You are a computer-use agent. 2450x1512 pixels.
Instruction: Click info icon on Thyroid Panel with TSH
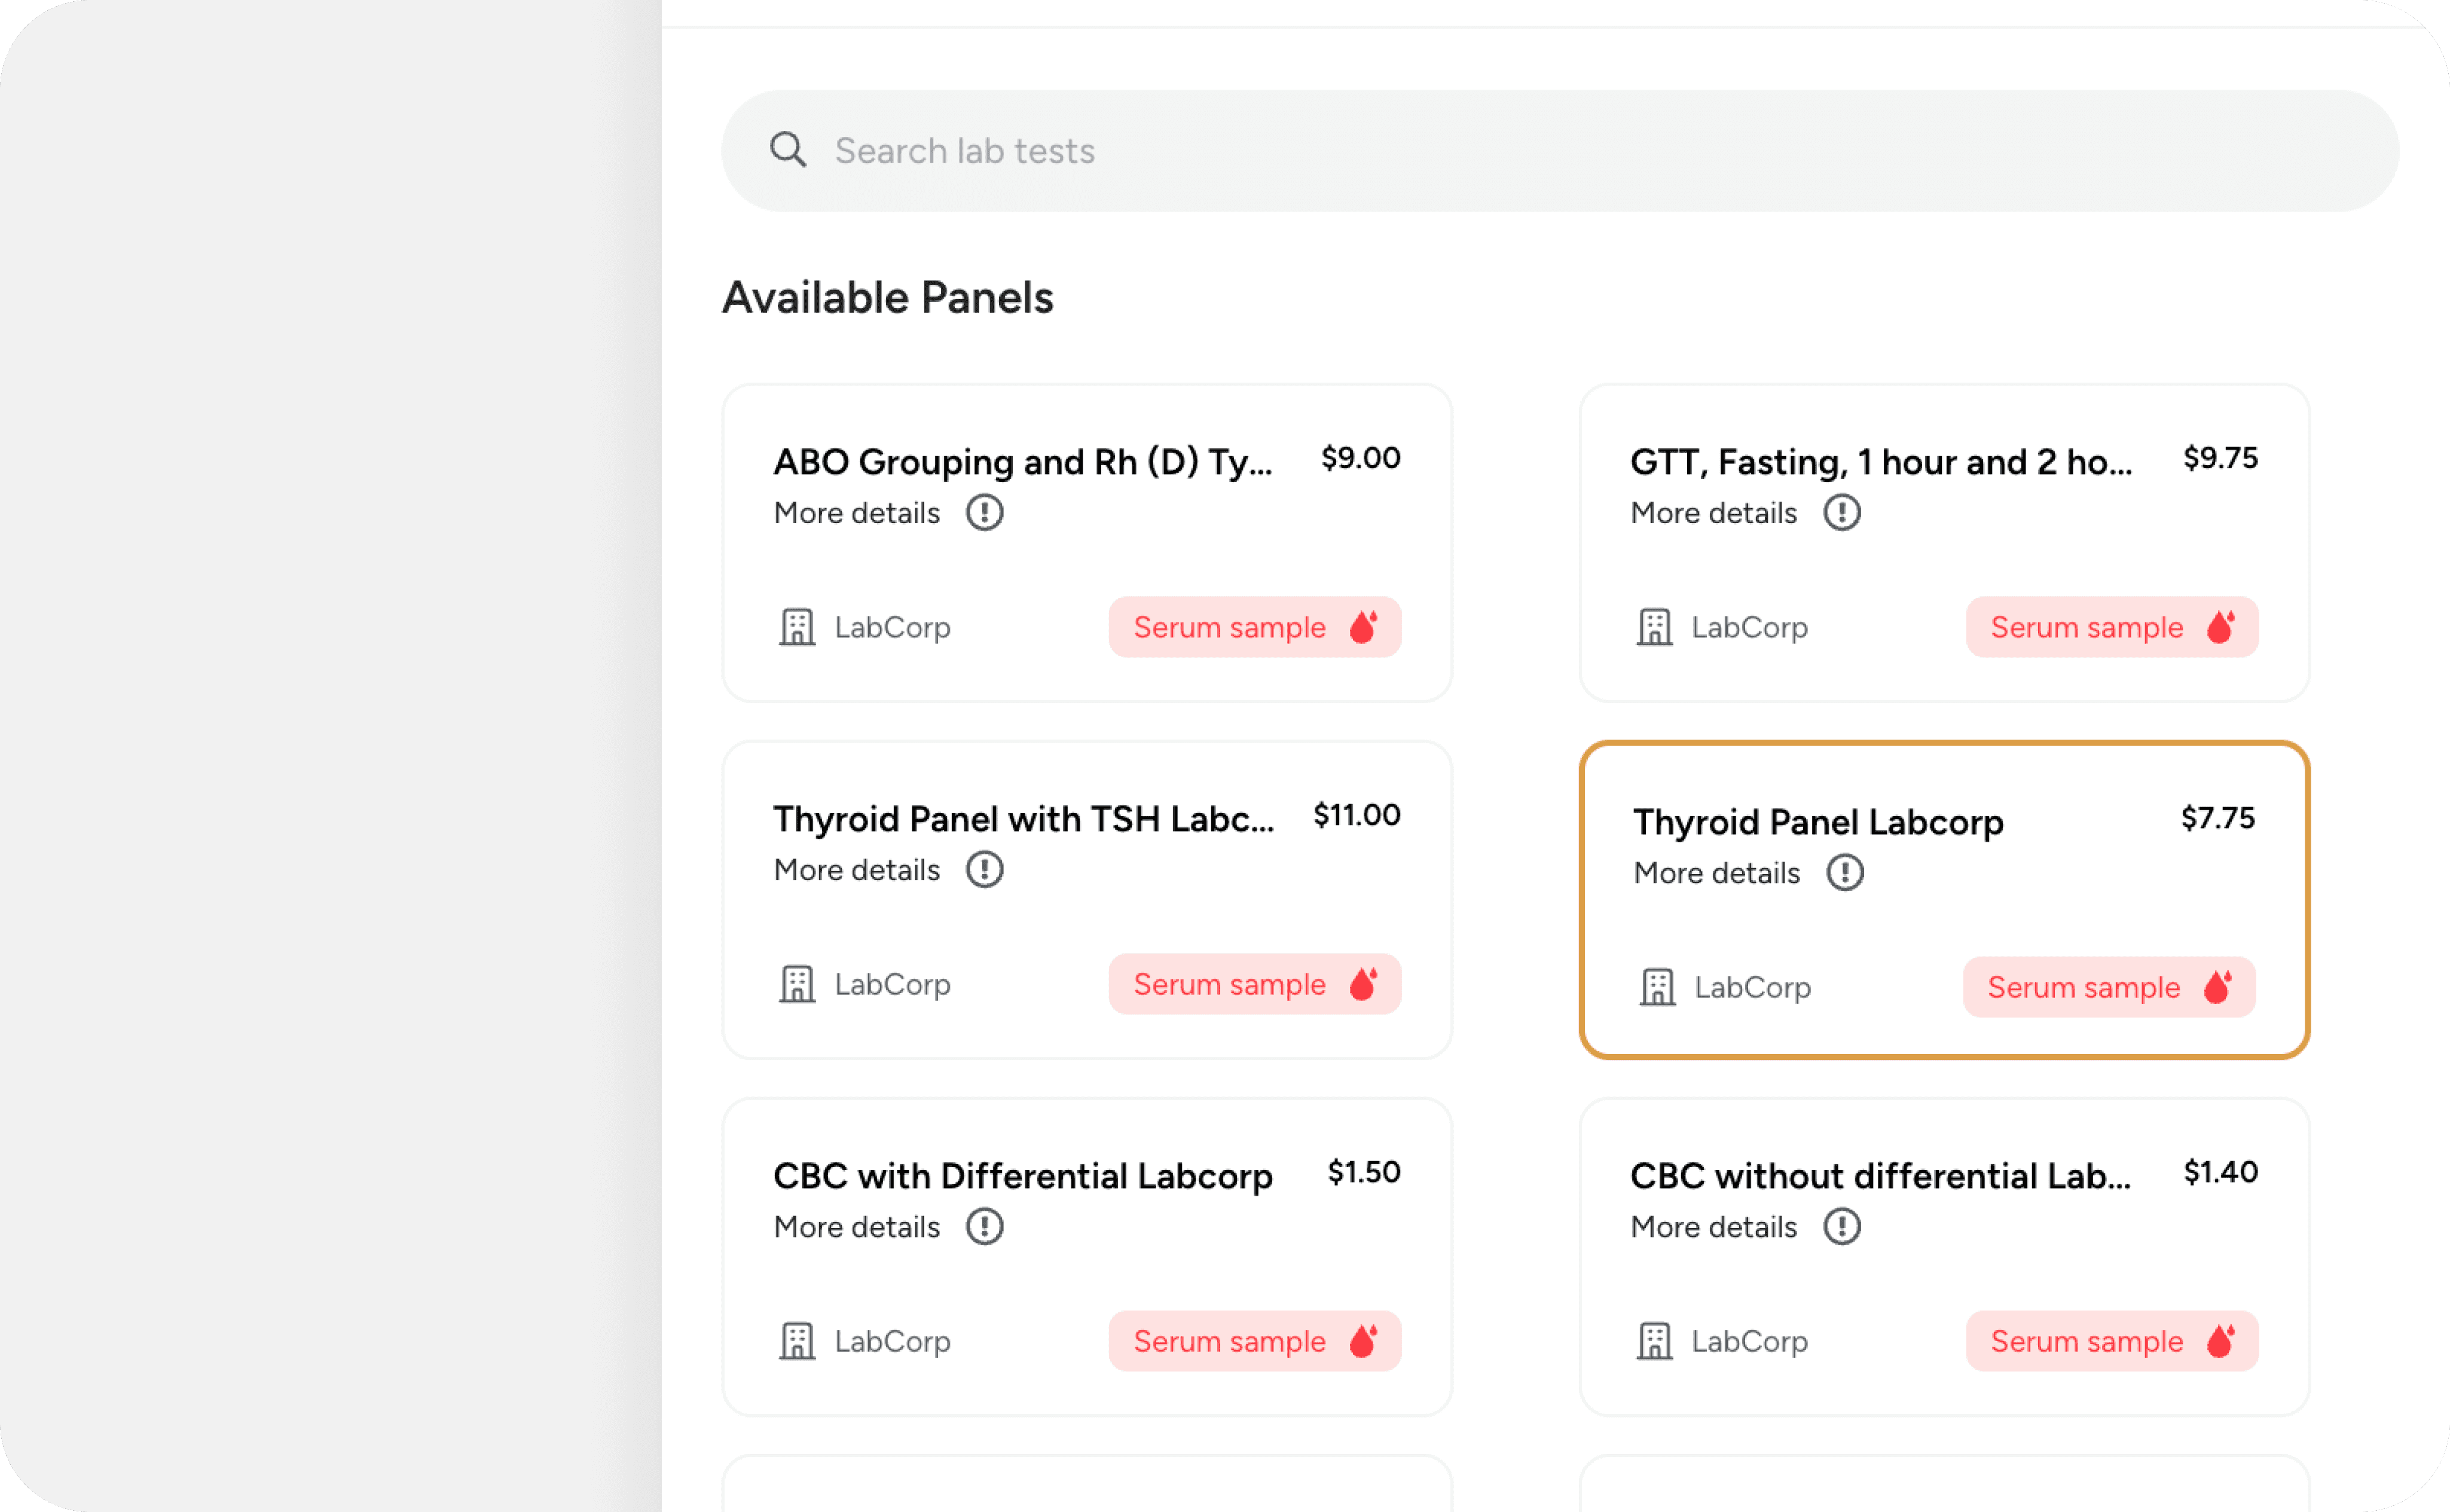984,870
